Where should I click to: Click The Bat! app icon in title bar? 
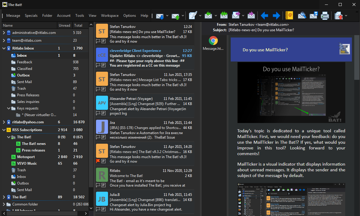pos(4,4)
